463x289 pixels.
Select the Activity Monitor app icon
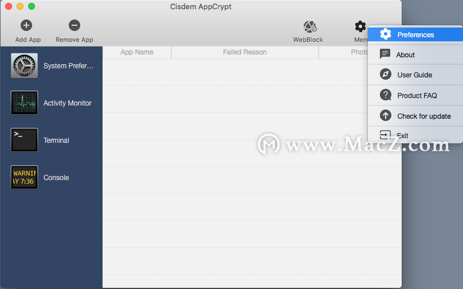pyautogui.click(x=24, y=103)
